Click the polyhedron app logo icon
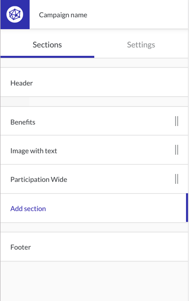This screenshot has height=301, width=189. pyautogui.click(x=15, y=14)
